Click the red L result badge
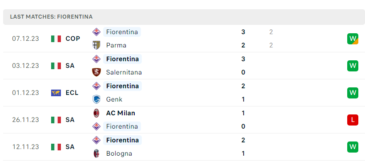Viewport: 365px width, 161px height. (353, 120)
